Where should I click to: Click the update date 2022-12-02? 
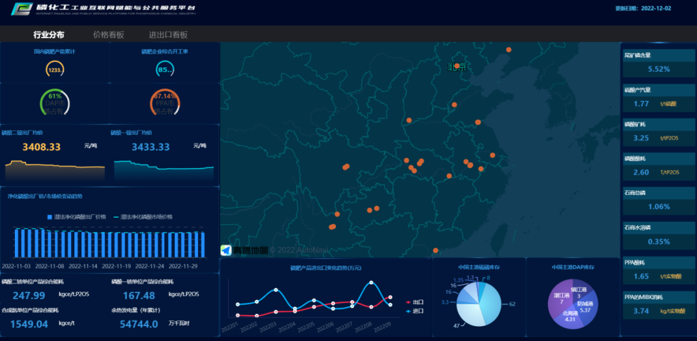656,8
